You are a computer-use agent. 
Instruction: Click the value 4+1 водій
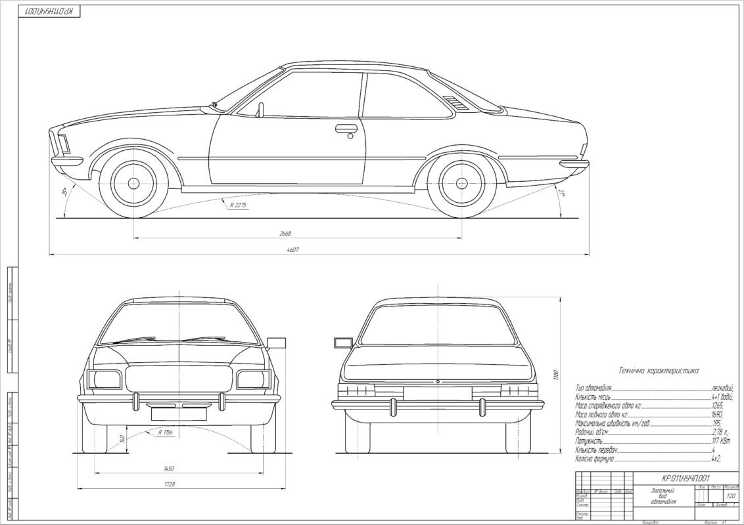(723, 397)
